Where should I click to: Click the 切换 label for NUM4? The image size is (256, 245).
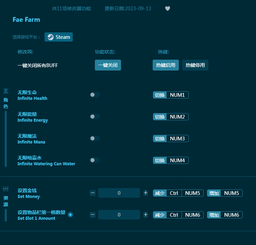[160, 160]
